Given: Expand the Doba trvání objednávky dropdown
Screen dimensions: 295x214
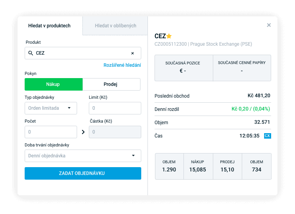Looking at the screenshot, I should point(83,156).
